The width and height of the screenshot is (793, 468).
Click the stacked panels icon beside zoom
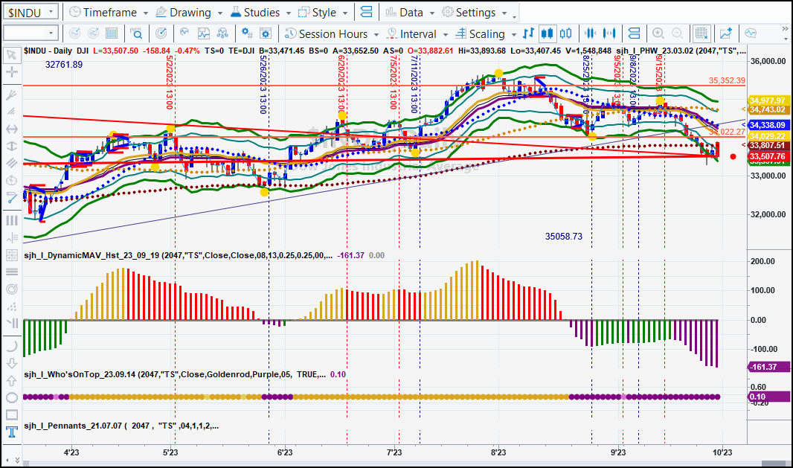click(634, 34)
